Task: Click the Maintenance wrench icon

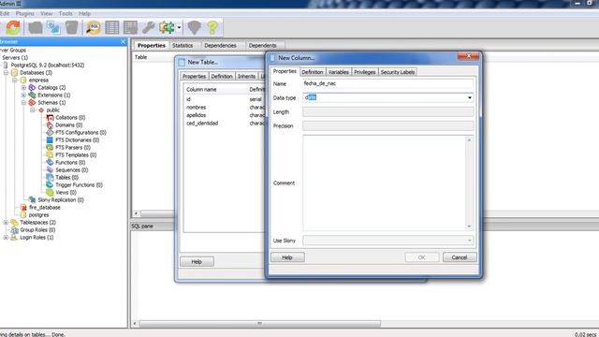Action: click(x=148, y=27)
